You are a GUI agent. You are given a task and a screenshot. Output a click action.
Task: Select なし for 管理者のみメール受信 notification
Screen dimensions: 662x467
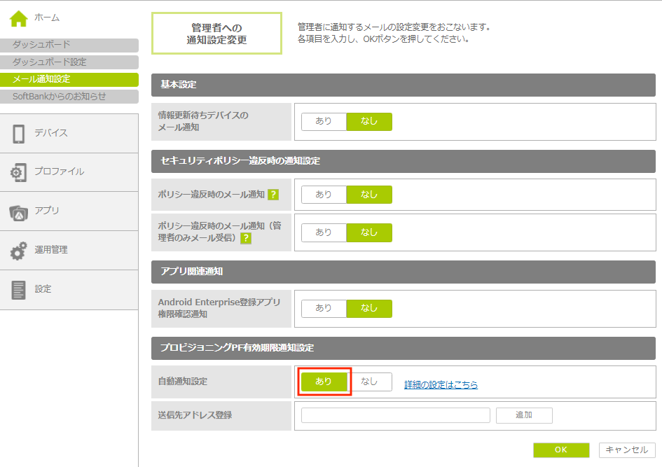(x=369, y=232)
